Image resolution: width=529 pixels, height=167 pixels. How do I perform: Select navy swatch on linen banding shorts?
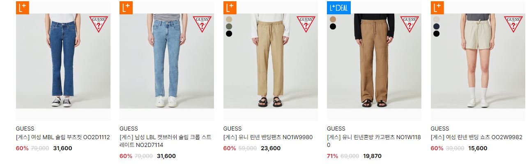pos(436,26)
